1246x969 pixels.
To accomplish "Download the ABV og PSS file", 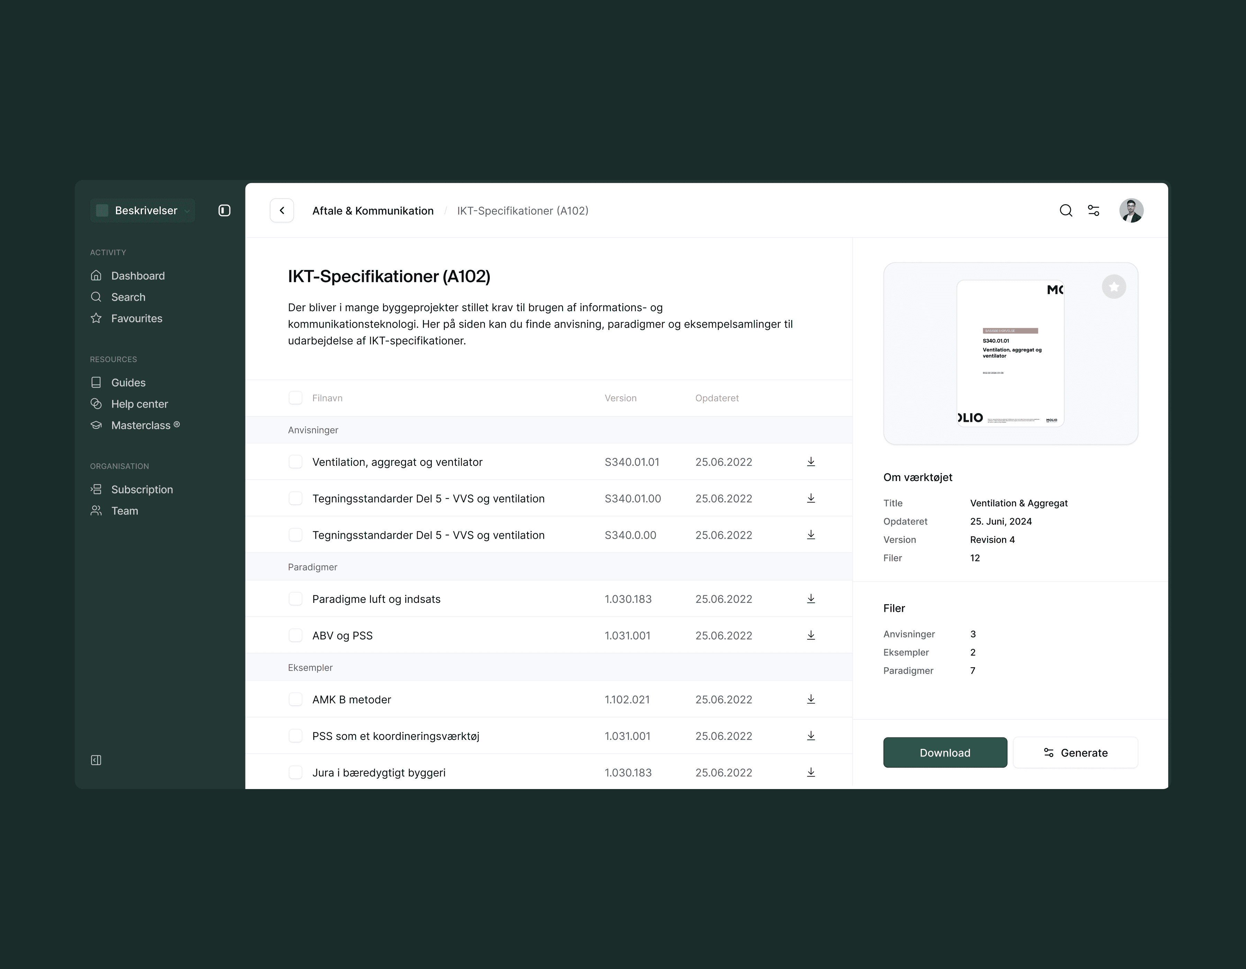I will coord(811,635).
